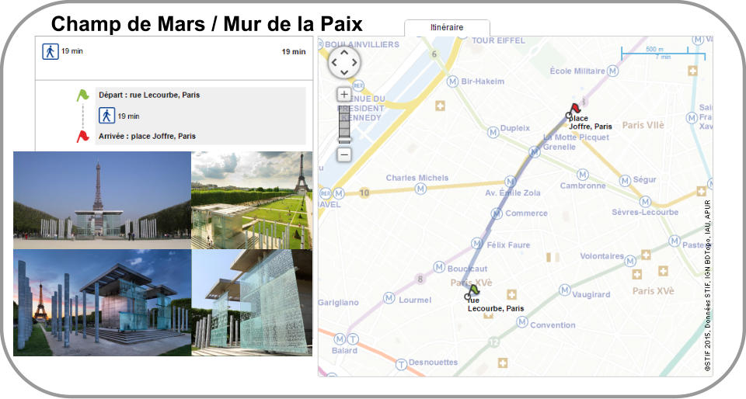Screen dimensions: 746x399
Task: Click the Bir-Hakeim metro station icon
Action: (x=452, y=82)
